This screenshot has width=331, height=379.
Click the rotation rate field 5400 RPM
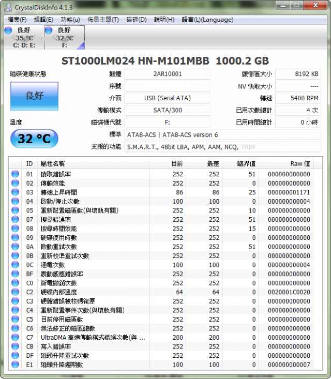click(298, 98)
